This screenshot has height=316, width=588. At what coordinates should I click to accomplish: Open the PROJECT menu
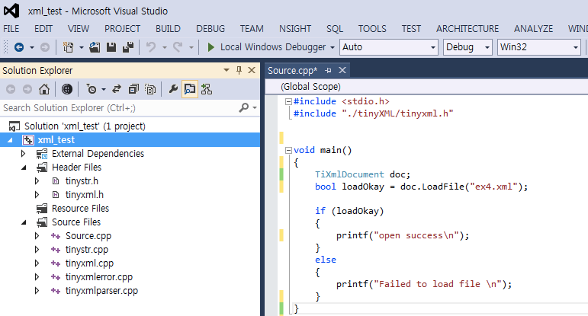[122, 29]
